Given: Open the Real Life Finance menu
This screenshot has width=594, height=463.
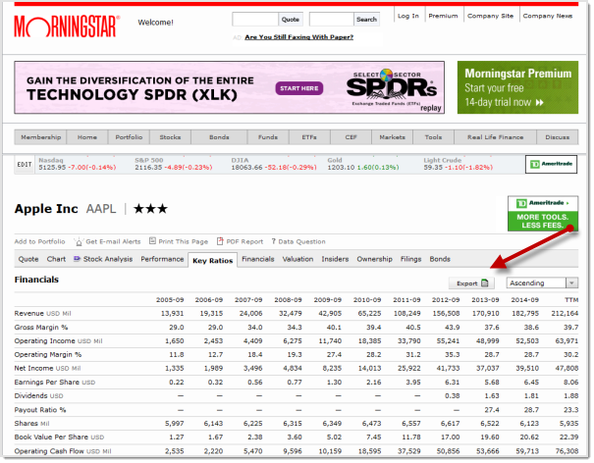Looking at the screenshot, I should click(495, 137).
